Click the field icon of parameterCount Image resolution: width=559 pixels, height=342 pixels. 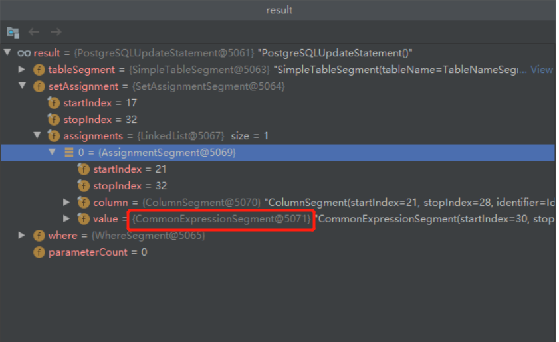(39, 252)
